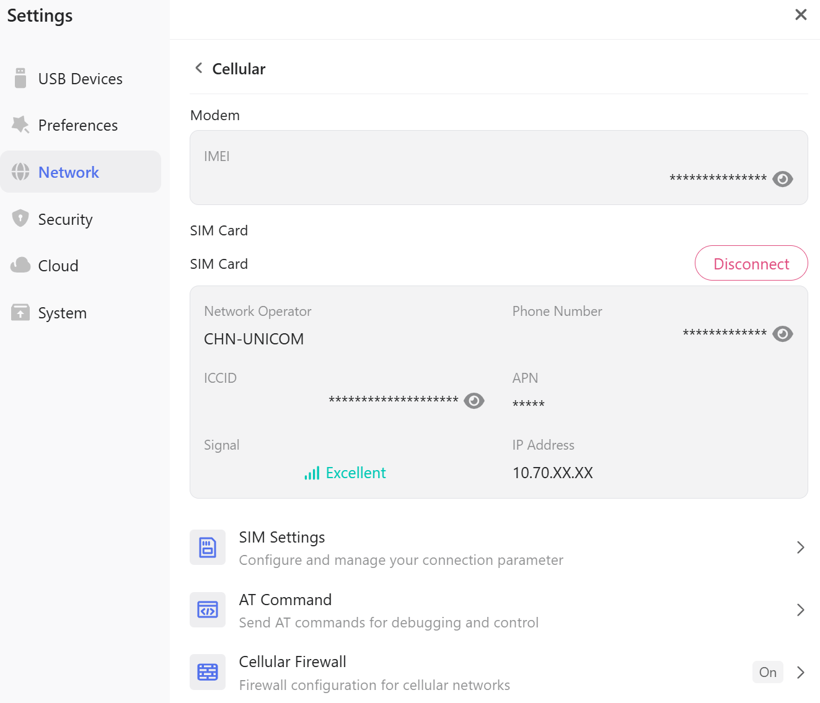This screenshot has height=703, width=820.
Task: Unmask the ICCID value
Action: tap(474, 401)
